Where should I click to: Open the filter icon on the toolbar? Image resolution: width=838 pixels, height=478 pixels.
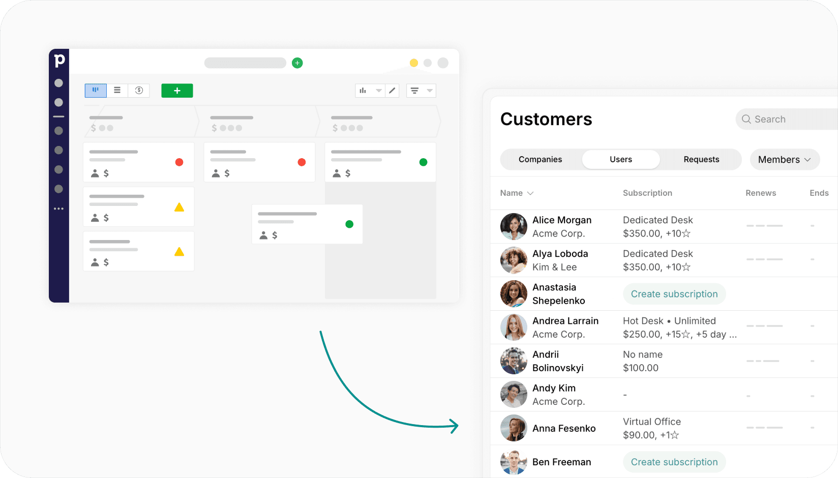415,90
